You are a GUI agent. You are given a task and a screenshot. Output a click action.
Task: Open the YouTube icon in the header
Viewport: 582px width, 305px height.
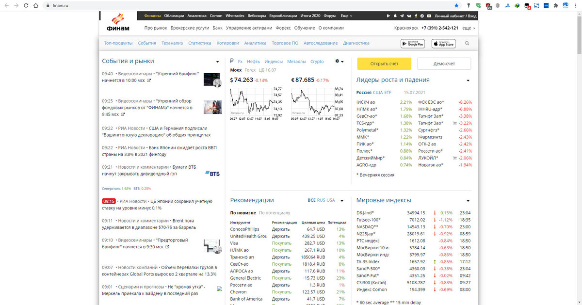click(x=429, y=16)
